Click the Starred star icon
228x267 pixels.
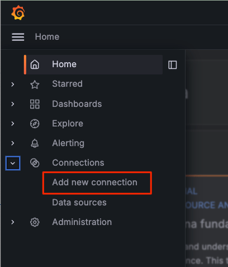[35, 85]
